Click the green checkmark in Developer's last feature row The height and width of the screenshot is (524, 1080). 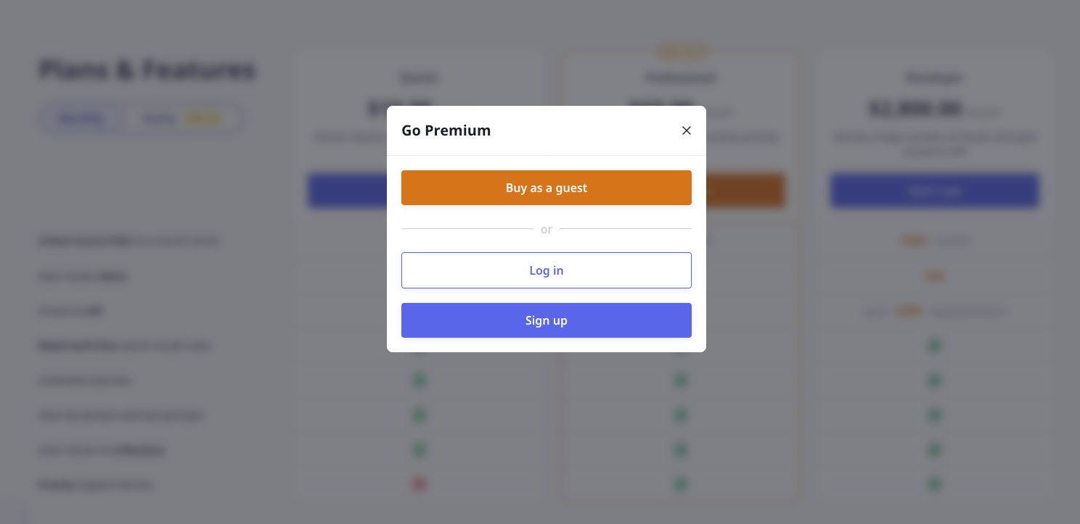[934, 484]
